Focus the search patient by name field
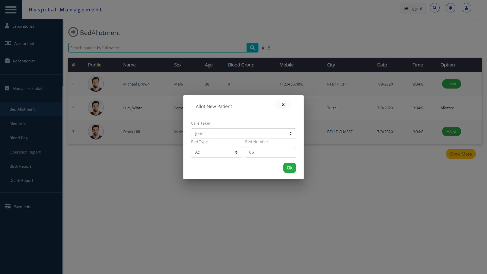The height and width of the screenshot is (274, 487). point(158,48)
